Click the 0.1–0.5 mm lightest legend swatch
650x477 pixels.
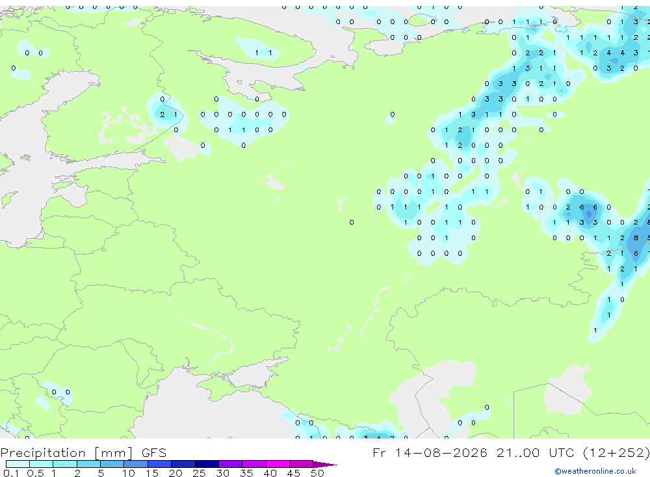[18, 464]
